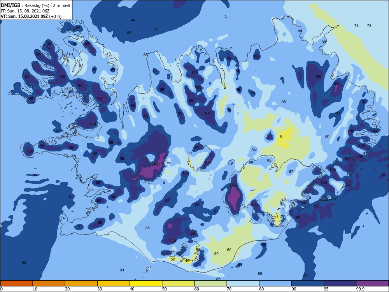
Task: Click the humidity value 56 on the map
Action: (198, 250)
